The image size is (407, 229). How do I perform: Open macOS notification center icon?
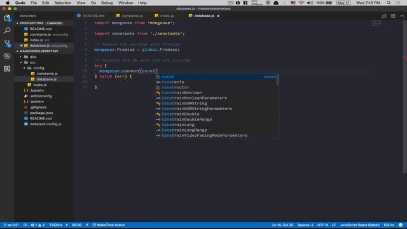(x=398, y=3)
